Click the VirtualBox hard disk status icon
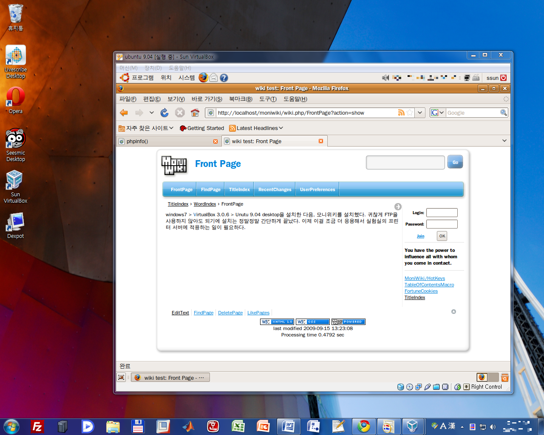544x435 pixels. (400, 387)
